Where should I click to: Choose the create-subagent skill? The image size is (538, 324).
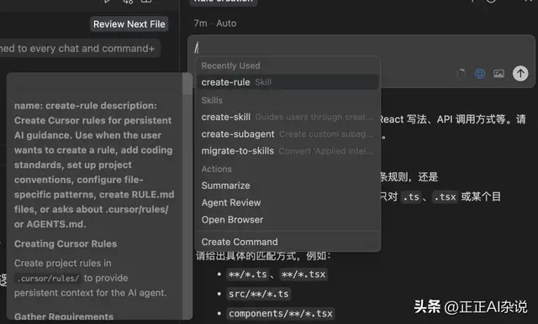(287, 134)
